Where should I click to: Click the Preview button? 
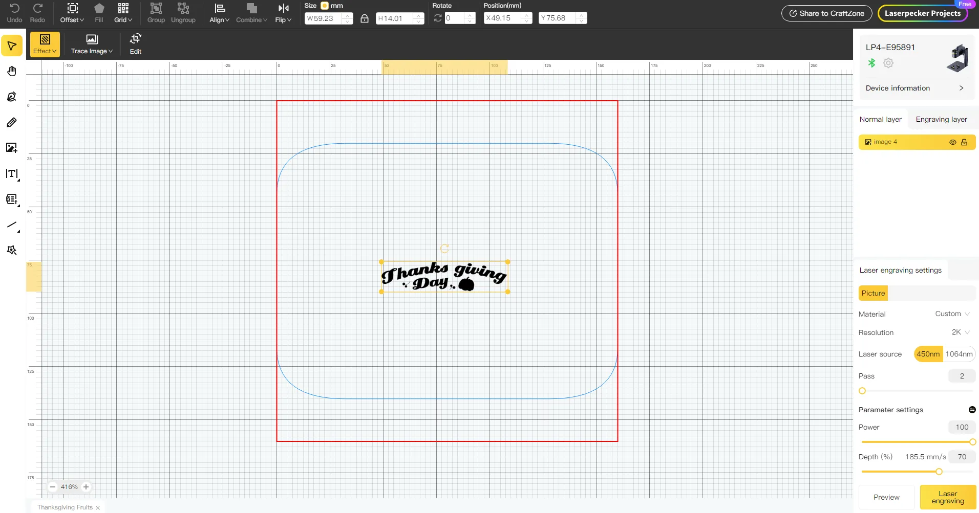pos(886,497)
